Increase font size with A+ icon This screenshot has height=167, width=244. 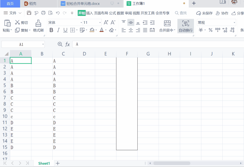click(x=106, y=23)
